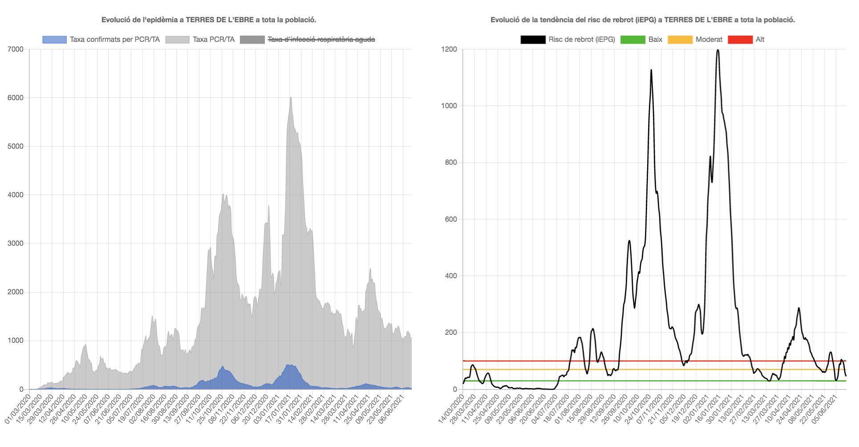Toggle the Taxa confirmats per PCR/TA label

(x=114, y=40)
